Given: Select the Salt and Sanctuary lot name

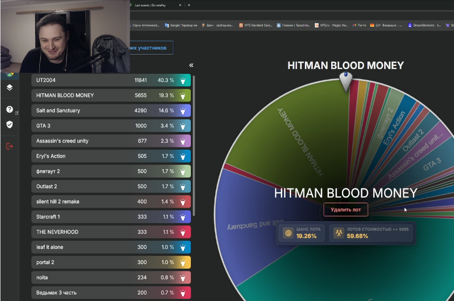Looking at the screenshot, I should coord(58,111).
